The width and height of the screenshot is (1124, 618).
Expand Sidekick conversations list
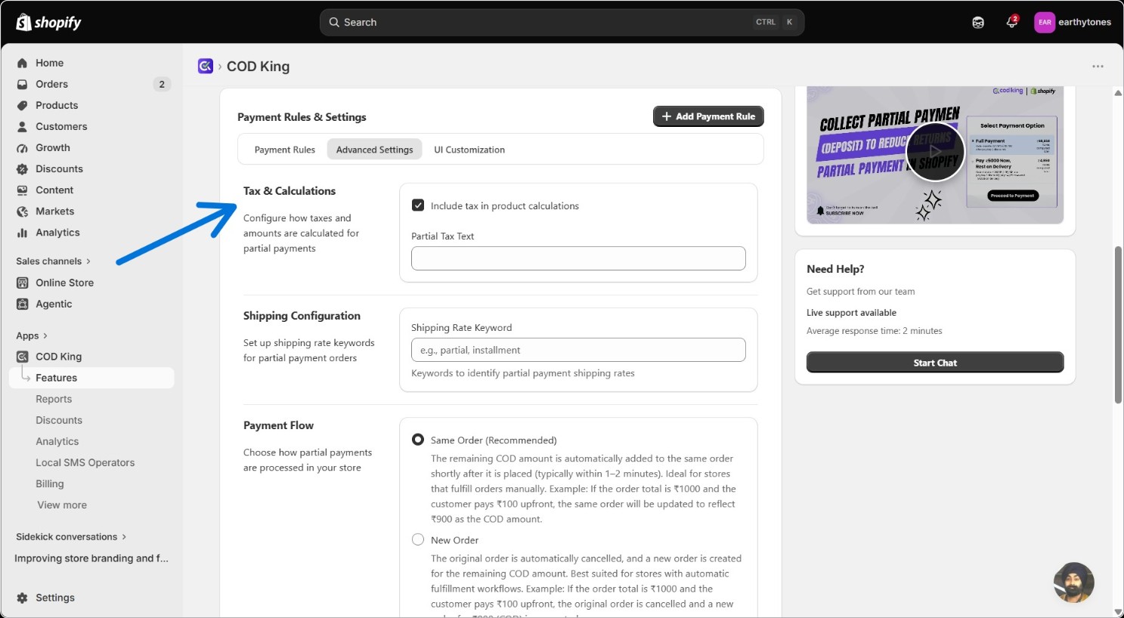pyautogui.click(x=71, y=537)
